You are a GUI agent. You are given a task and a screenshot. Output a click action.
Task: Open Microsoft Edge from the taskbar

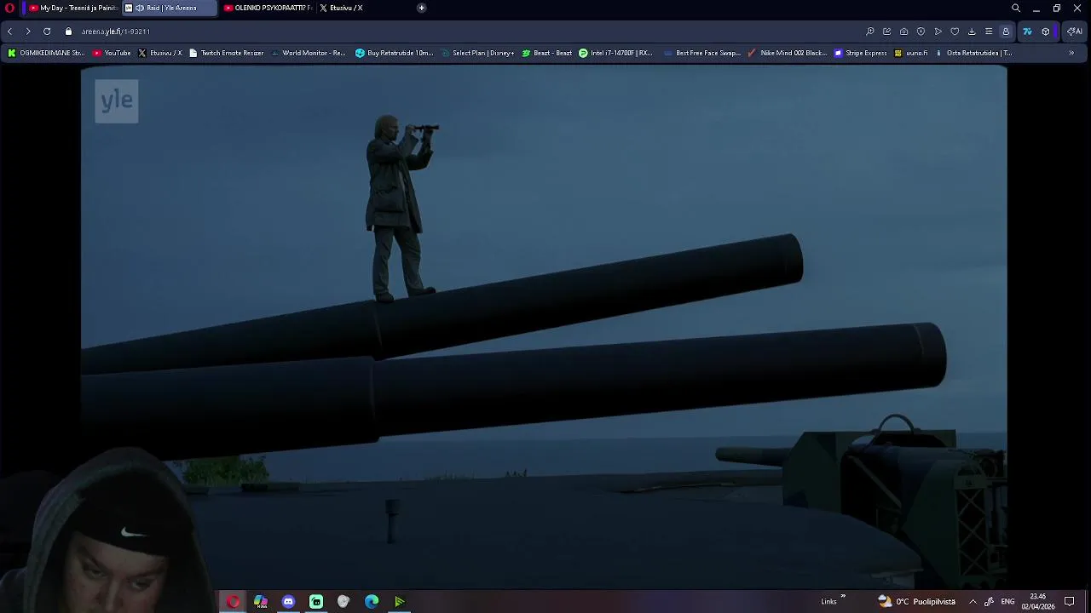tap(372, 602)
